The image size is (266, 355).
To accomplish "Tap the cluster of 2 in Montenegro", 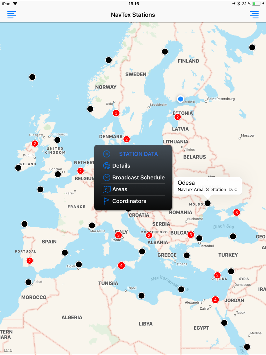I will pyautogui.click(x=149, y=235).
